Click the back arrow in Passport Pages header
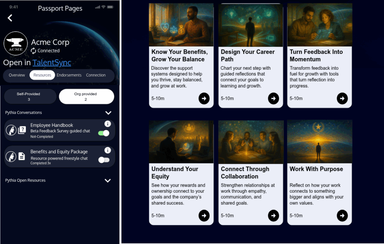Image resolution: width=384 pixels, height=244 pixels. coord(10,18)
